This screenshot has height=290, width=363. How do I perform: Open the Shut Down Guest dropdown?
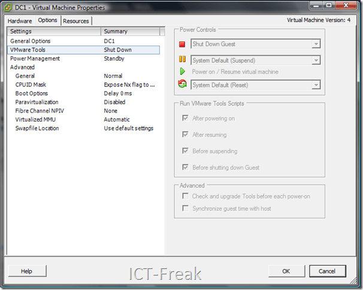coord(255,44)
